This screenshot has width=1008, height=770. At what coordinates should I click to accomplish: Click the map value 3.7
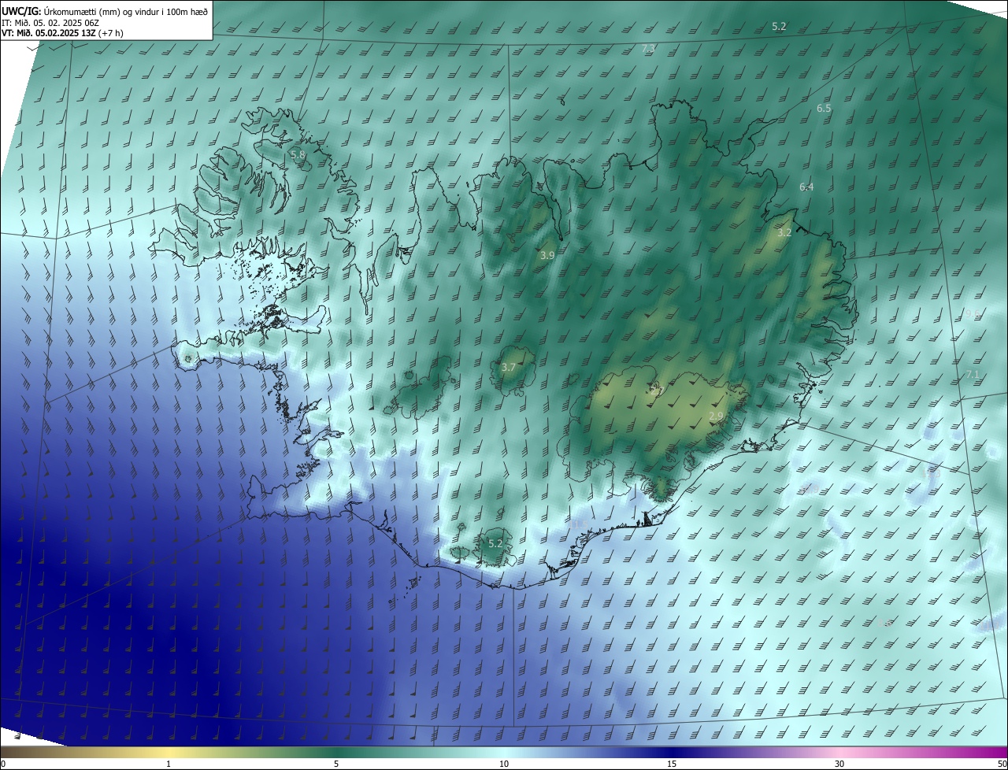coord(508,368)
